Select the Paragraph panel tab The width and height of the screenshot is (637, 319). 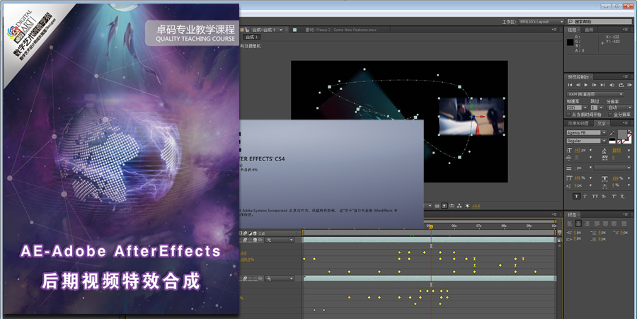[572, 214]
